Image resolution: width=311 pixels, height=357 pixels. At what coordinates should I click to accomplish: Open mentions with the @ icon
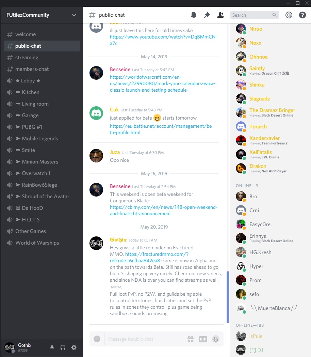pos(289,15)
